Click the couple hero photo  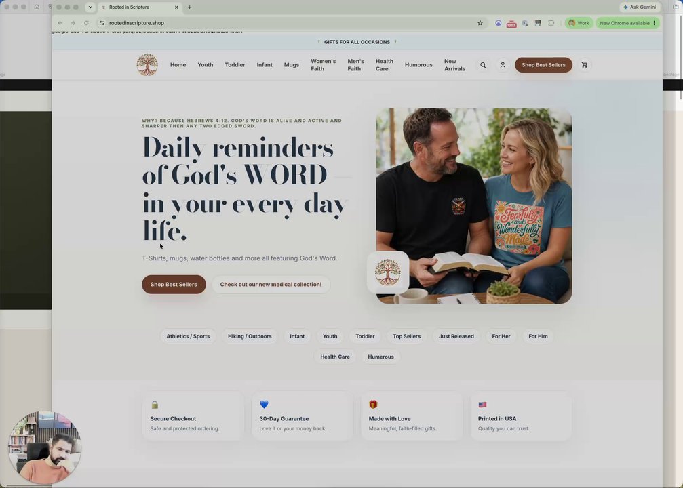(474, 205)
